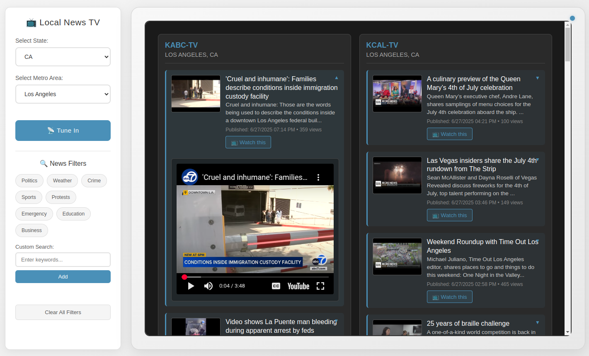Click the news panel scrollbar thumb
Image resolution: width=589 pixels, height=356 pixels.
[568, 44]
